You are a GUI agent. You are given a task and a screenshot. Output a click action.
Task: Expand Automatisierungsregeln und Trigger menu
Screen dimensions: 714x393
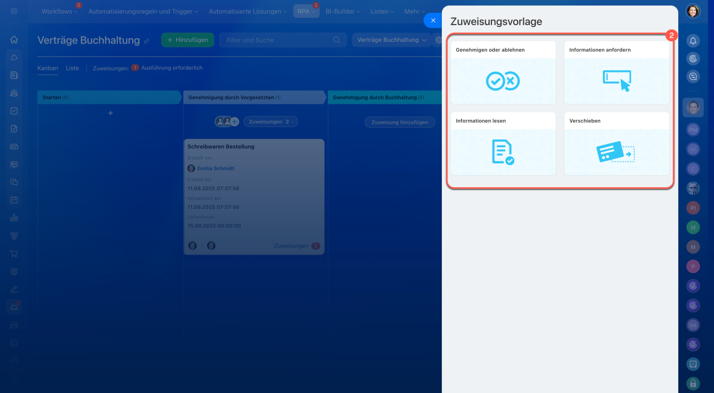click(x=143, y=11)
